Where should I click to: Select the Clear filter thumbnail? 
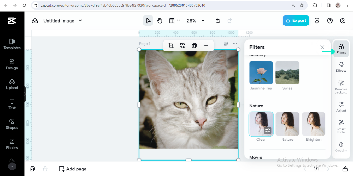(x=261, y=124)
